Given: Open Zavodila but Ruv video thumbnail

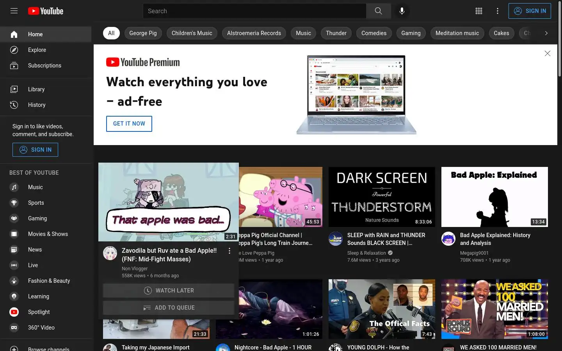Looking at the screenshot, I should pos(169,202).
